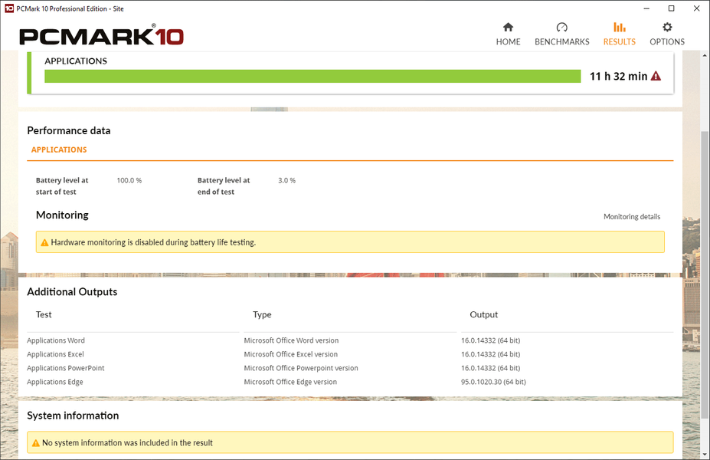Screen dimensions: 710x460
Task: Open the Options gear icon
Action: pos(667,27)
